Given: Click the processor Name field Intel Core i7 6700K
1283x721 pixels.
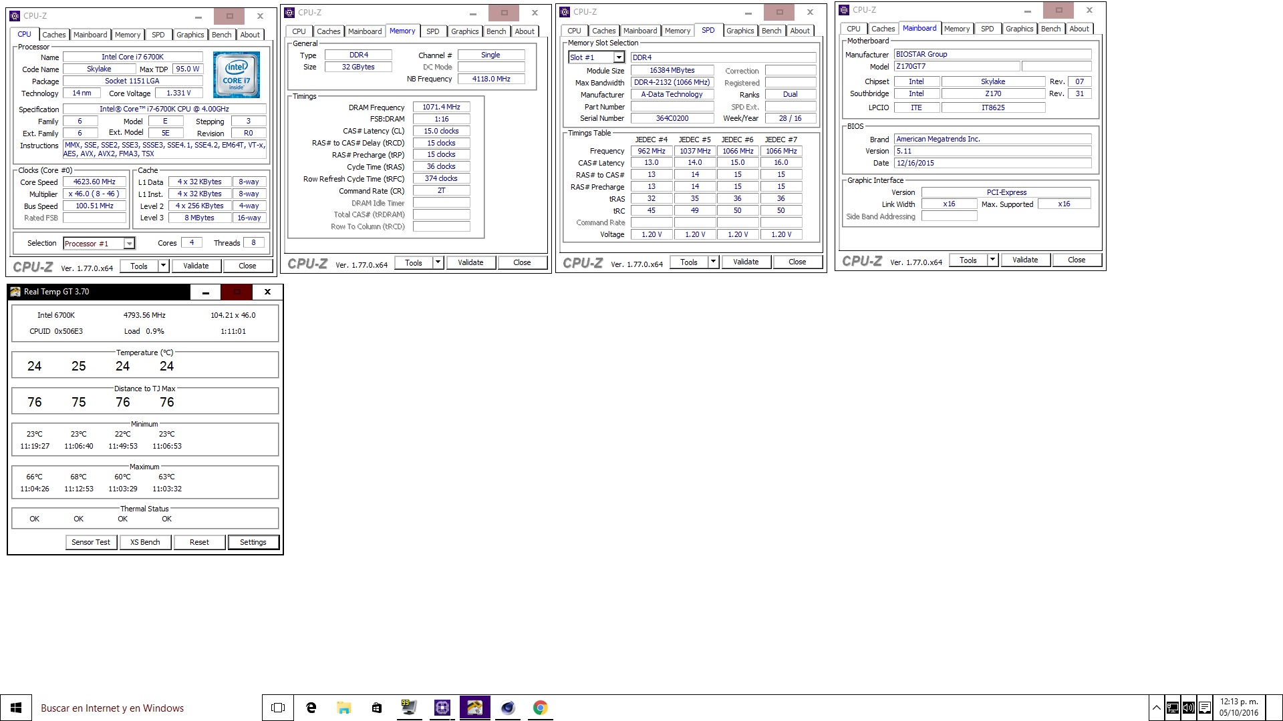Looking at the screenshot, I should pyautogui.click(x=132, y=57).
